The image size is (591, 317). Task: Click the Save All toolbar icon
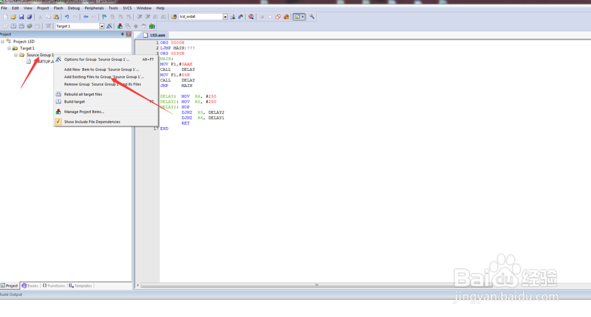tap(30, 17)
